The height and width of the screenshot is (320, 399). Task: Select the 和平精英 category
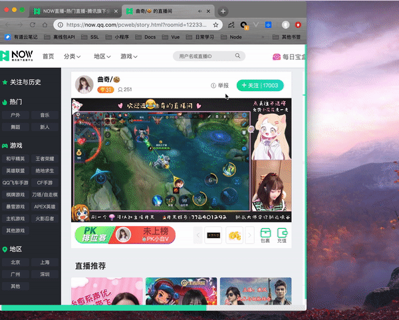pyautogui.click(x=15, y=159)
